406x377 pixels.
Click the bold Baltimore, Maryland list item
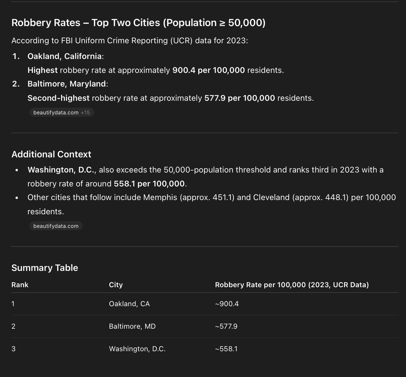click(x=67, y=84)
